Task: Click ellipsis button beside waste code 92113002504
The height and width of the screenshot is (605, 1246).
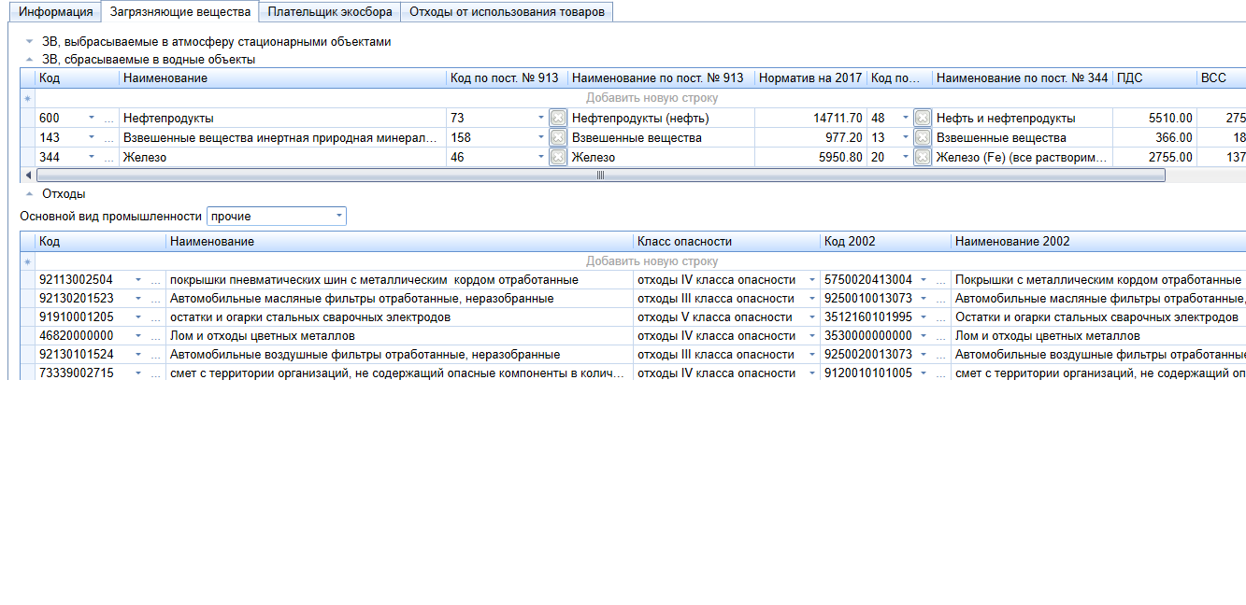Action: click(x=156, y=280)
